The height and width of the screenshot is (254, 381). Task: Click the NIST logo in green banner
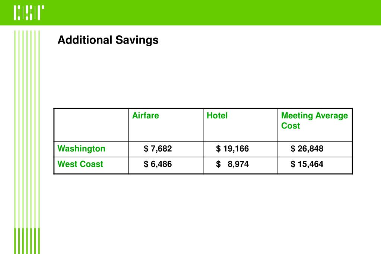click(x=29, y=13)
